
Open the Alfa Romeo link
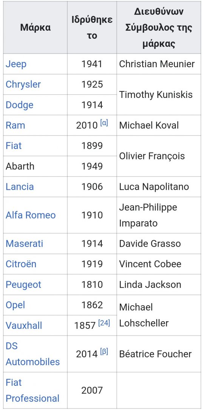31,215
